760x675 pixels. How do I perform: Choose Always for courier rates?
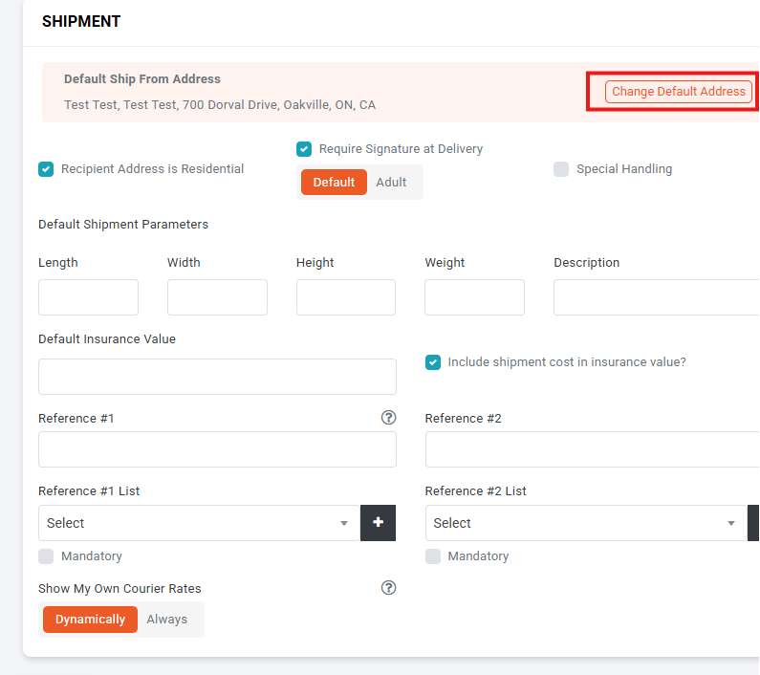tap(166, 620)
